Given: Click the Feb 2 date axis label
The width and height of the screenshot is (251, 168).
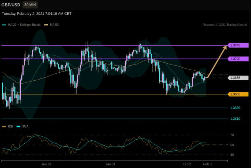Looking at the screenshot, I should tap(187, 164).
